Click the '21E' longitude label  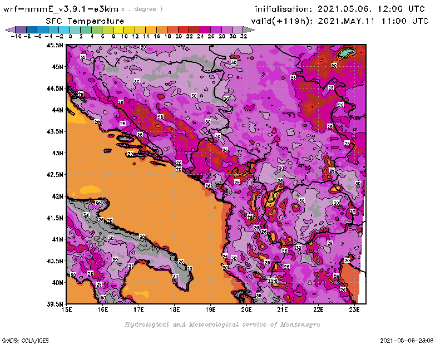(x=283, y=309)
